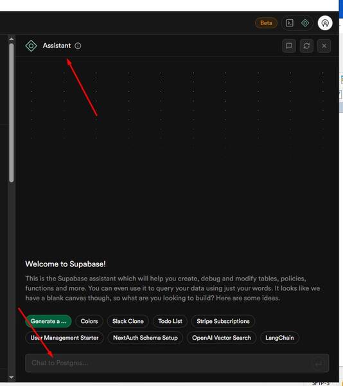343x386 pixels.
Task: Submit message with the enter arrow button
Action: [x=318, y=363]
